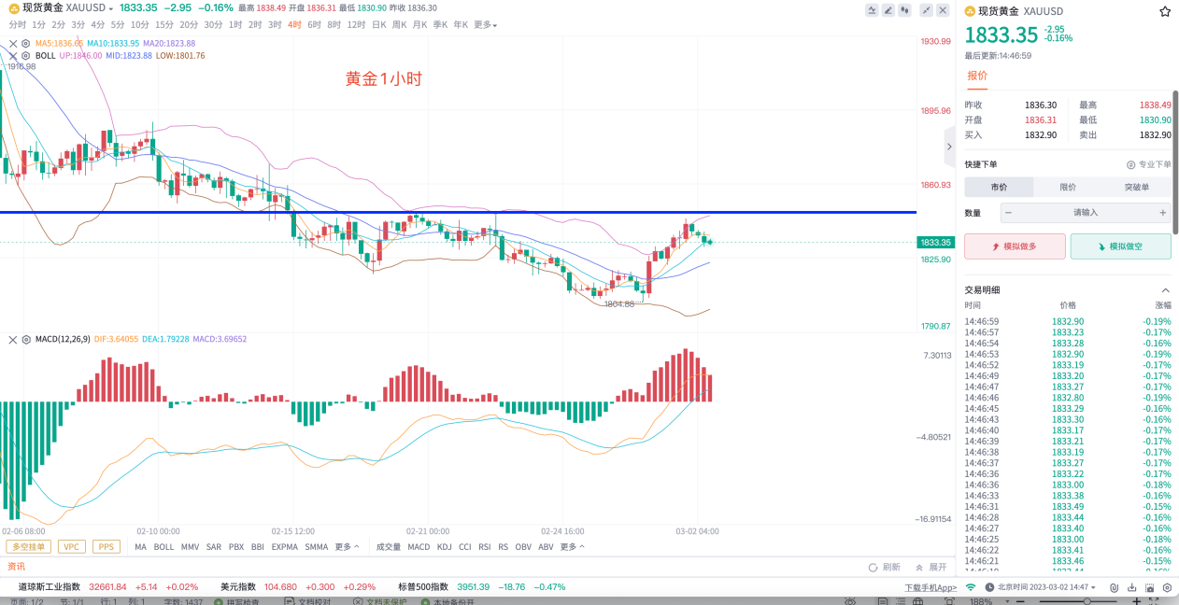1179x605 pixels.
Task: Select the drawing pencil tool
Action: (x=888, y=10)
